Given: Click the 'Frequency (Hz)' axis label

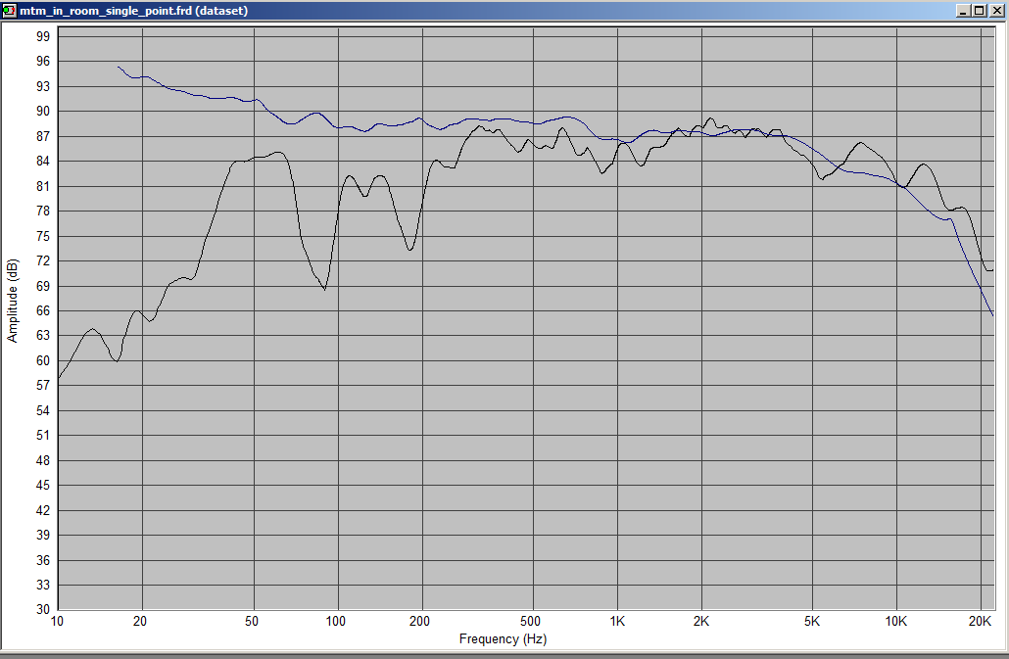Looking at the screenshot, I should [x=503, y=638].
